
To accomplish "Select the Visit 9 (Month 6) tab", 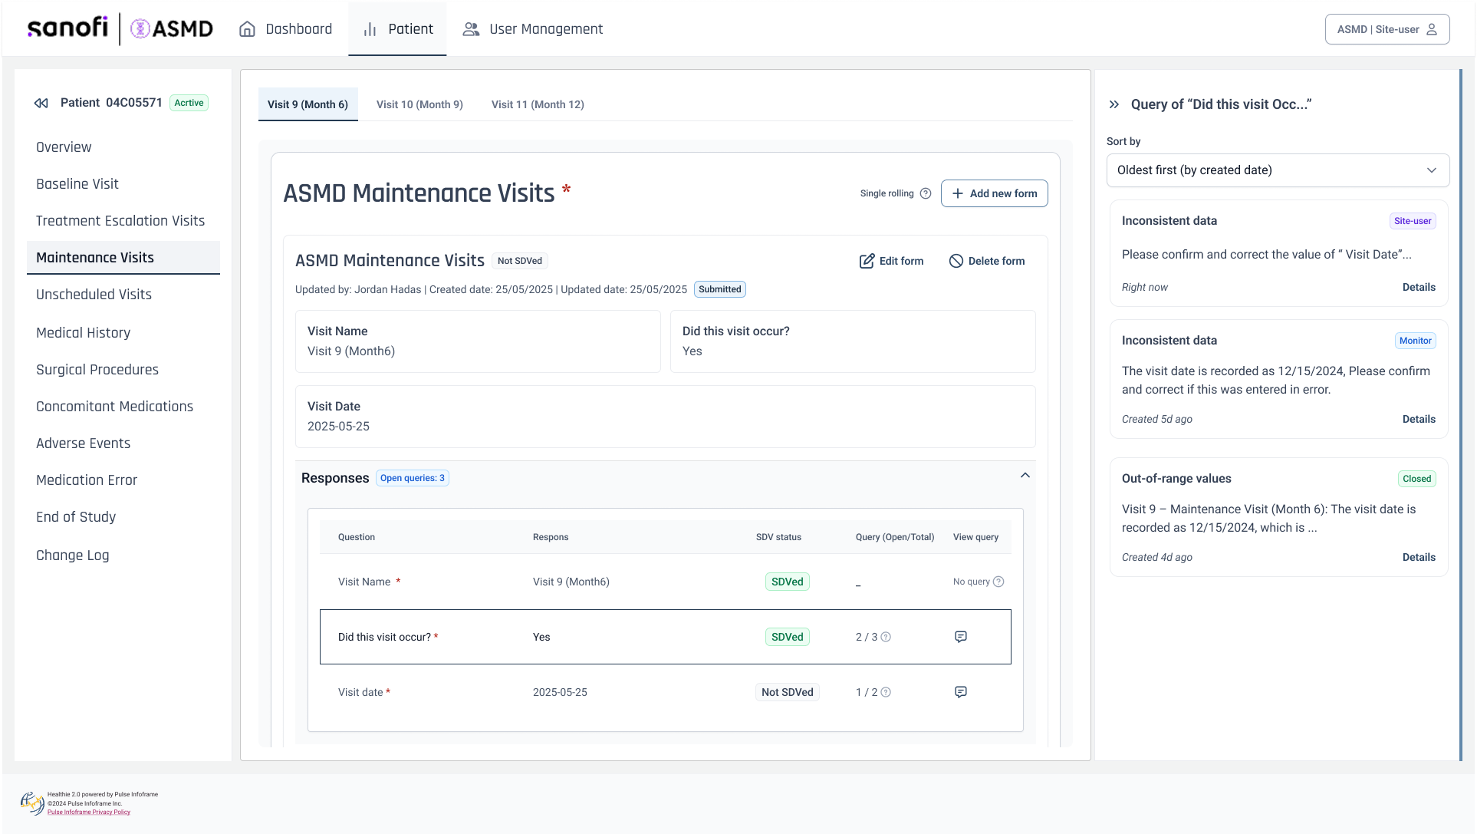I will [x=308, y=104].
